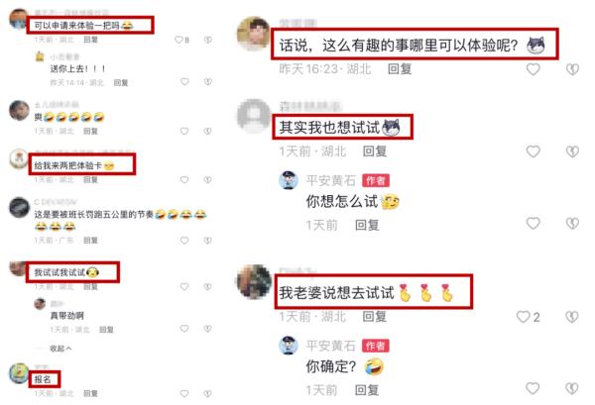
Task: Dislike the comment '话说，这么有趣的事哪里可以体验呢?'
Action: [572, 69]
